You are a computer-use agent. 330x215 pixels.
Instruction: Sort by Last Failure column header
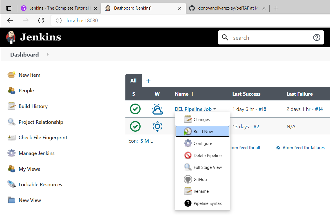tap(300, 94)
